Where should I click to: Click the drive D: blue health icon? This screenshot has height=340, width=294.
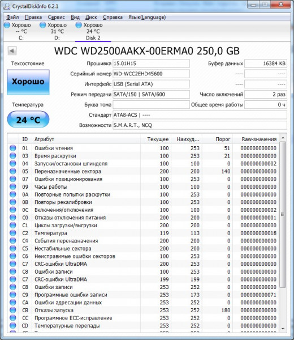pos(43,25)
